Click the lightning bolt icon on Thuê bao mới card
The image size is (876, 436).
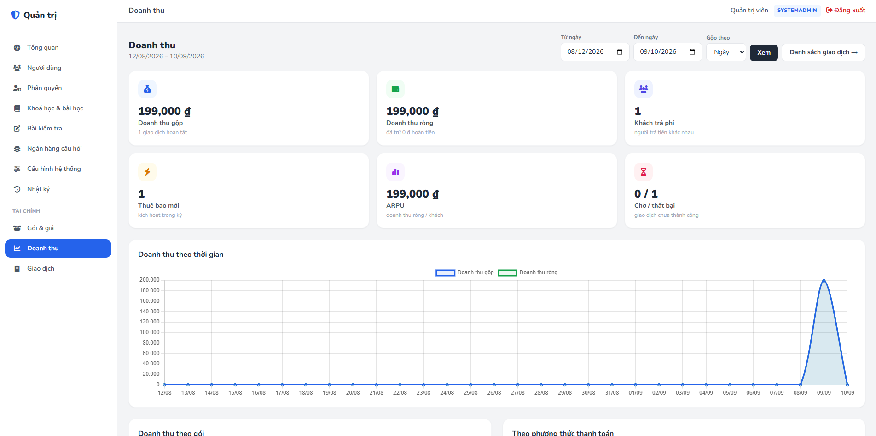point(147,172)
